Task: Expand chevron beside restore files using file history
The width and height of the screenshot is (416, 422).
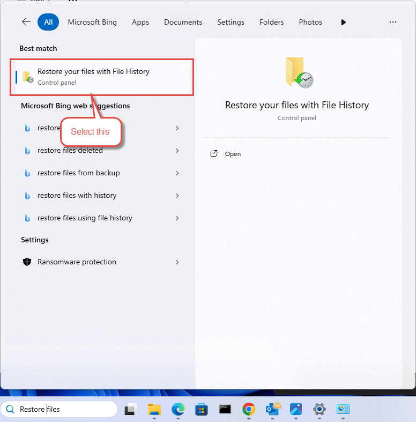Action: point(177,218)
